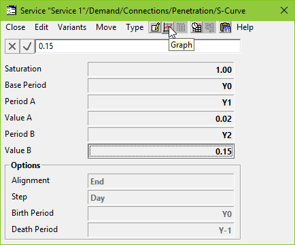Click the dialog's window icon in title bar
This screenshot has height=245, width=295.
click(12, 10)
